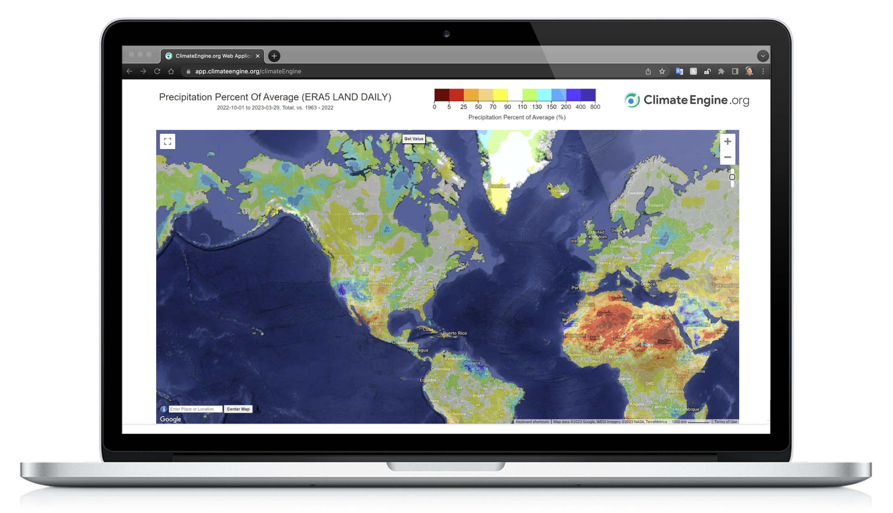893x513 pixels.
Task: Click the Enter Place or Location field
Action: [x=195, y=409]
